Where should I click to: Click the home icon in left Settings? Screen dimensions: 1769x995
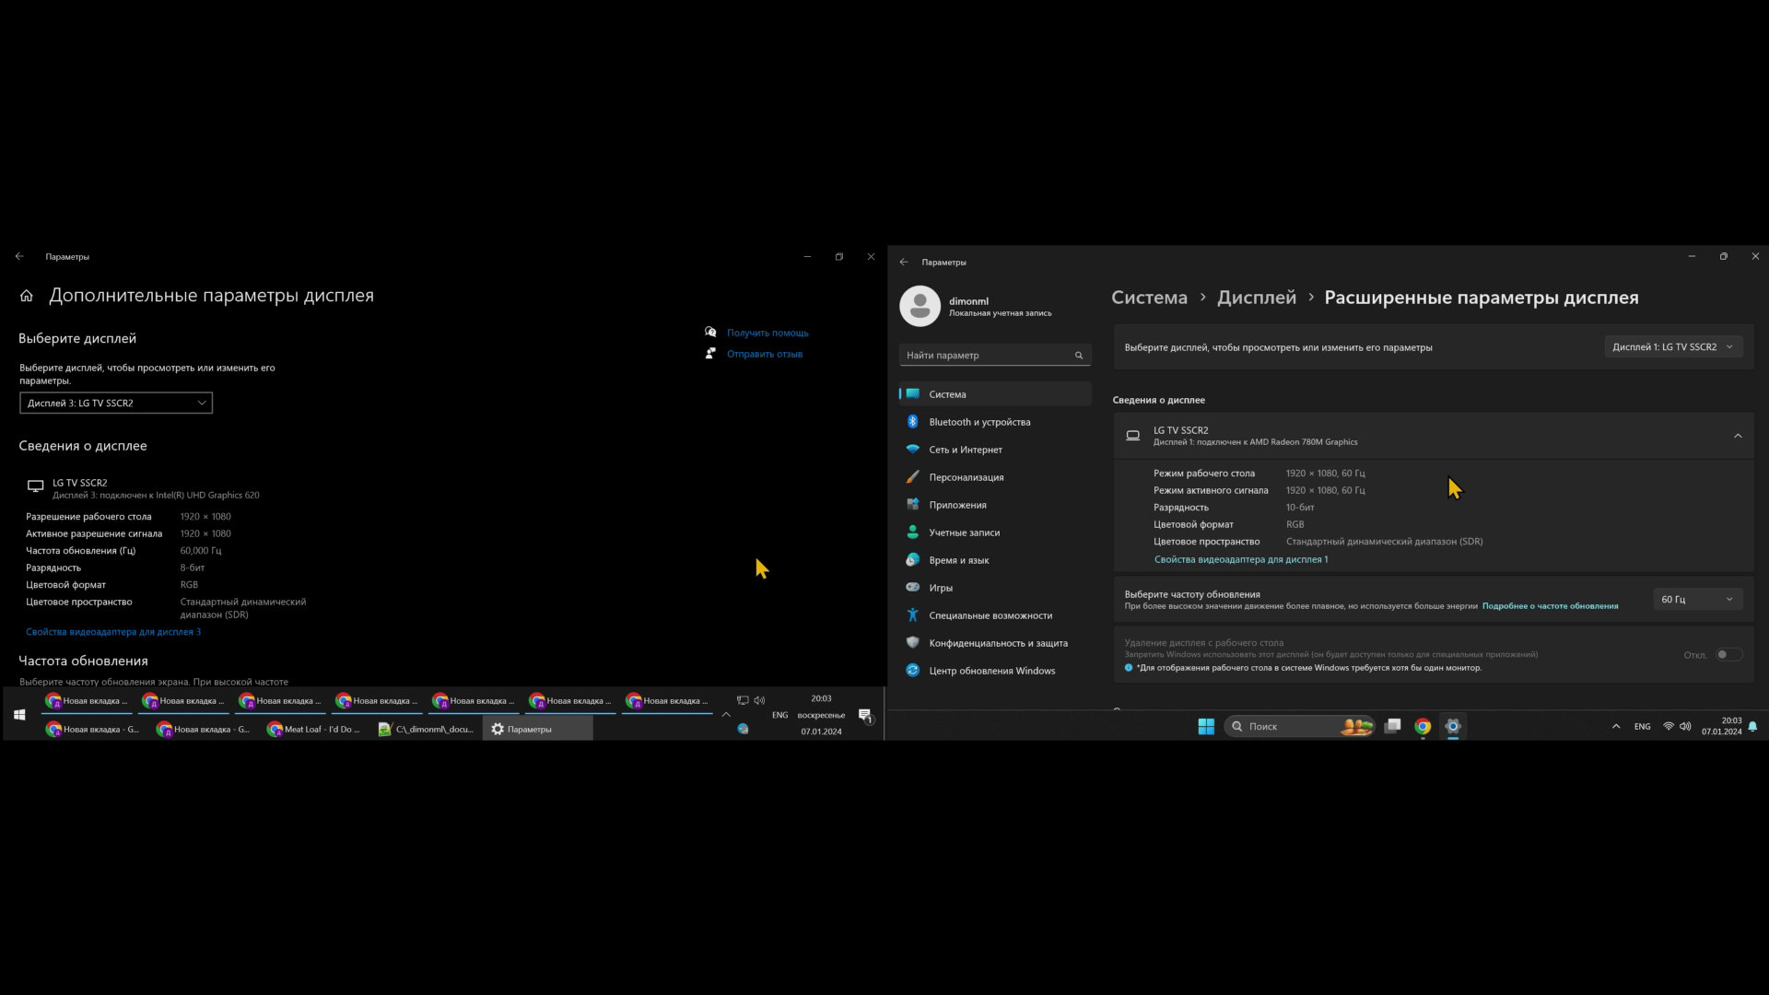click(27, 296)
